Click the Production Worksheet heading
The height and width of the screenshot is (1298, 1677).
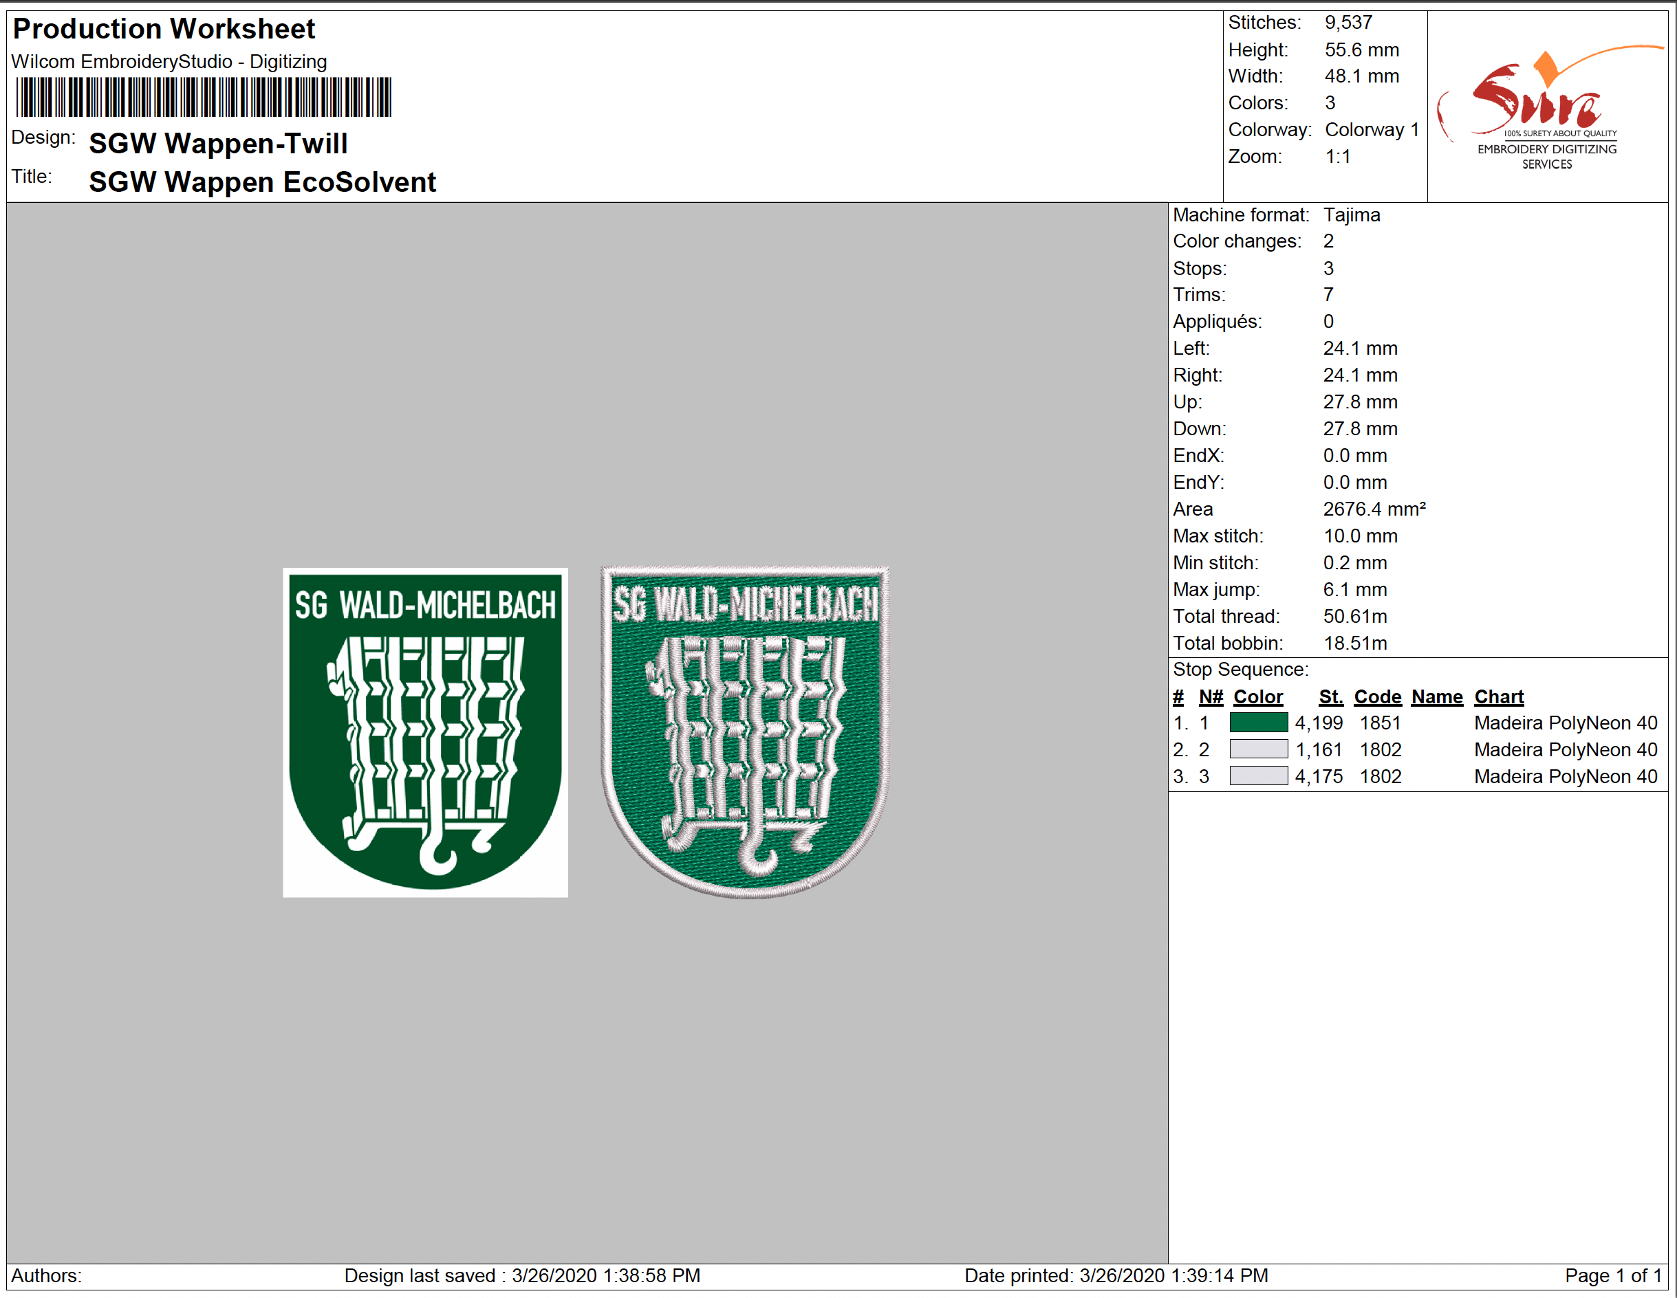(x=164, y=29)
